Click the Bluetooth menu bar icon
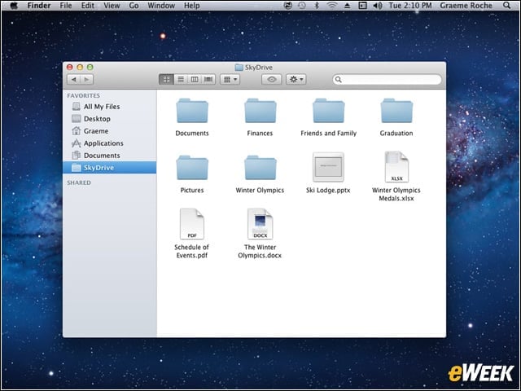This screenshot has width=521, height=391. [317, 6]
